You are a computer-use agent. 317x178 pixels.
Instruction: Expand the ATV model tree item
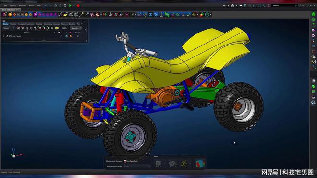pos(3,36)
